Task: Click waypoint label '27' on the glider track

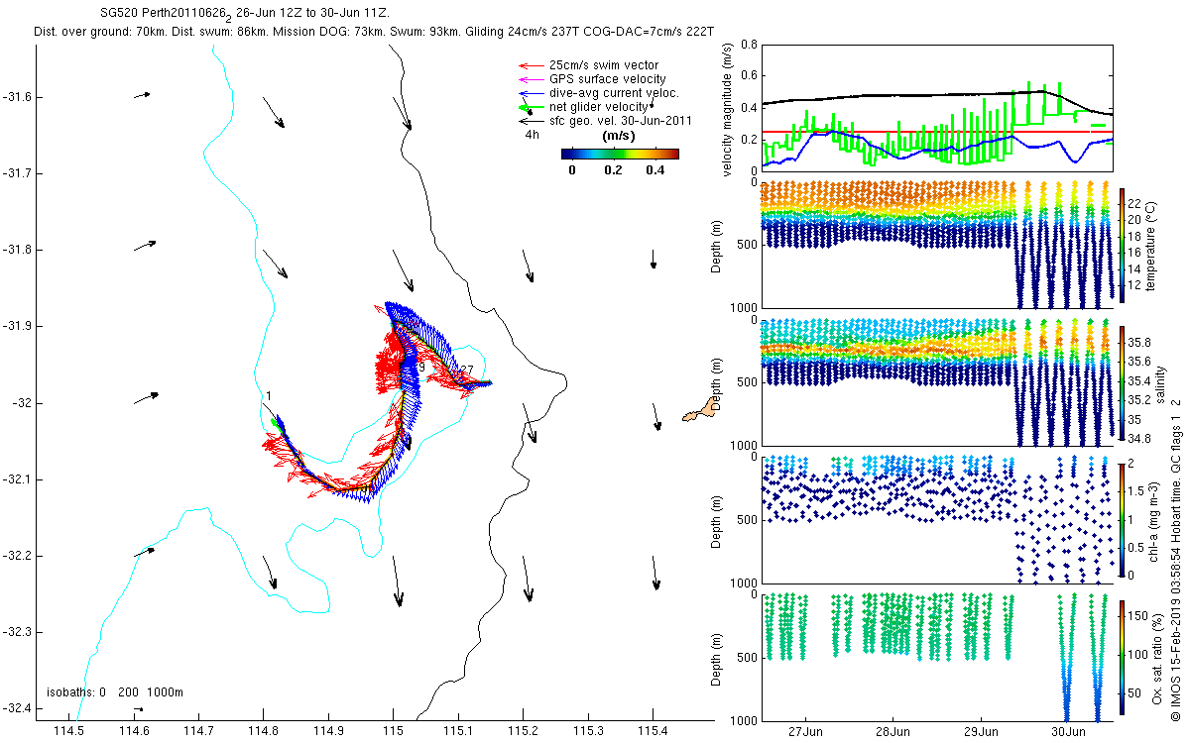Action: [x=466, y=370]
